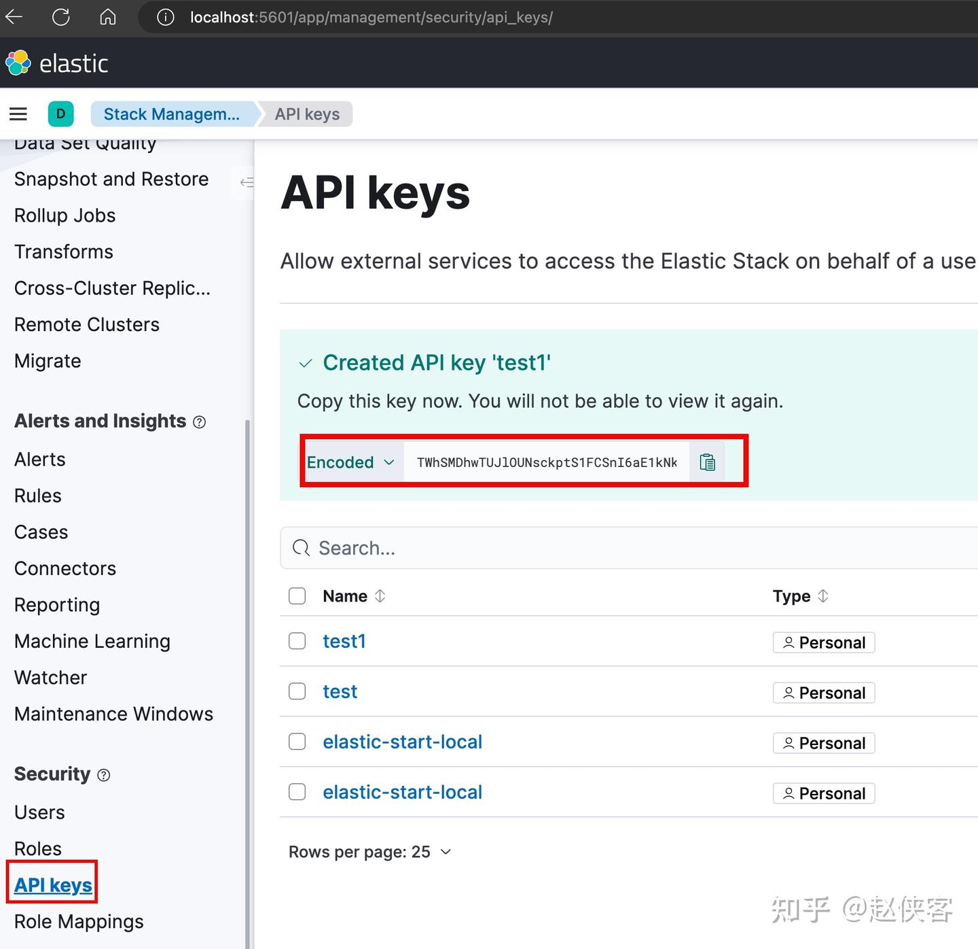The image size is (978, 949).
Task: Select API keys in the breadcrumb trail
Action: [x=306, y=114]
